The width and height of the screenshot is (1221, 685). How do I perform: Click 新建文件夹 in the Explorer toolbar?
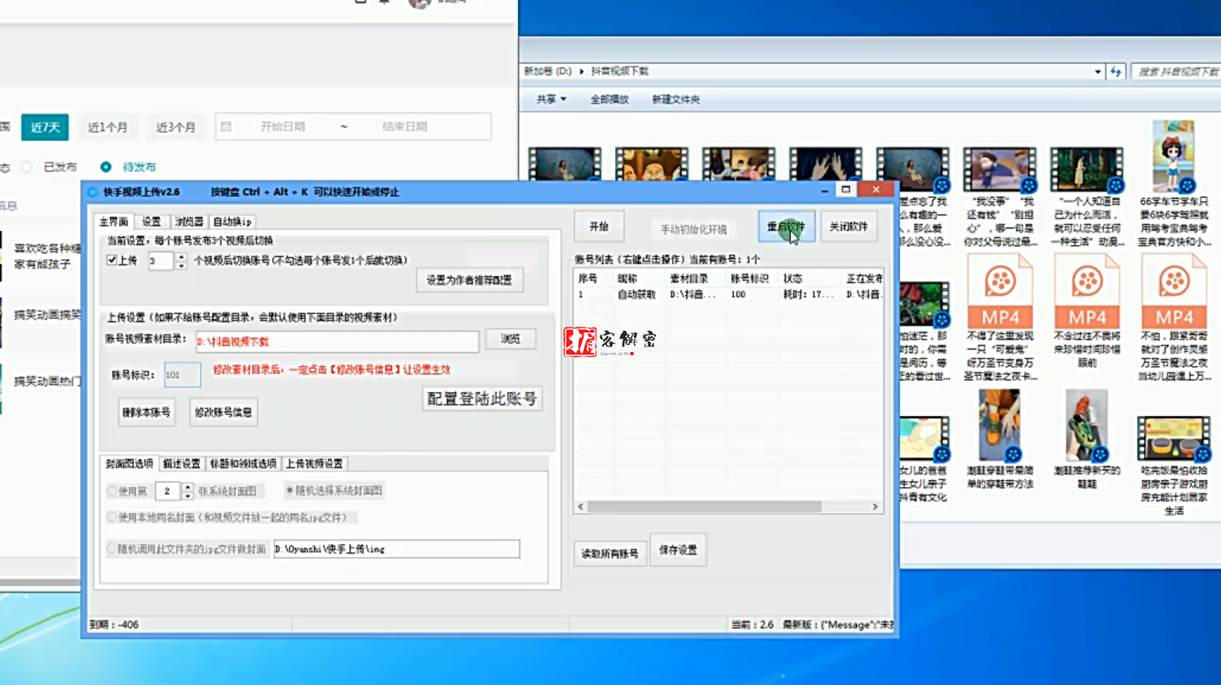(x=675, y=100)
